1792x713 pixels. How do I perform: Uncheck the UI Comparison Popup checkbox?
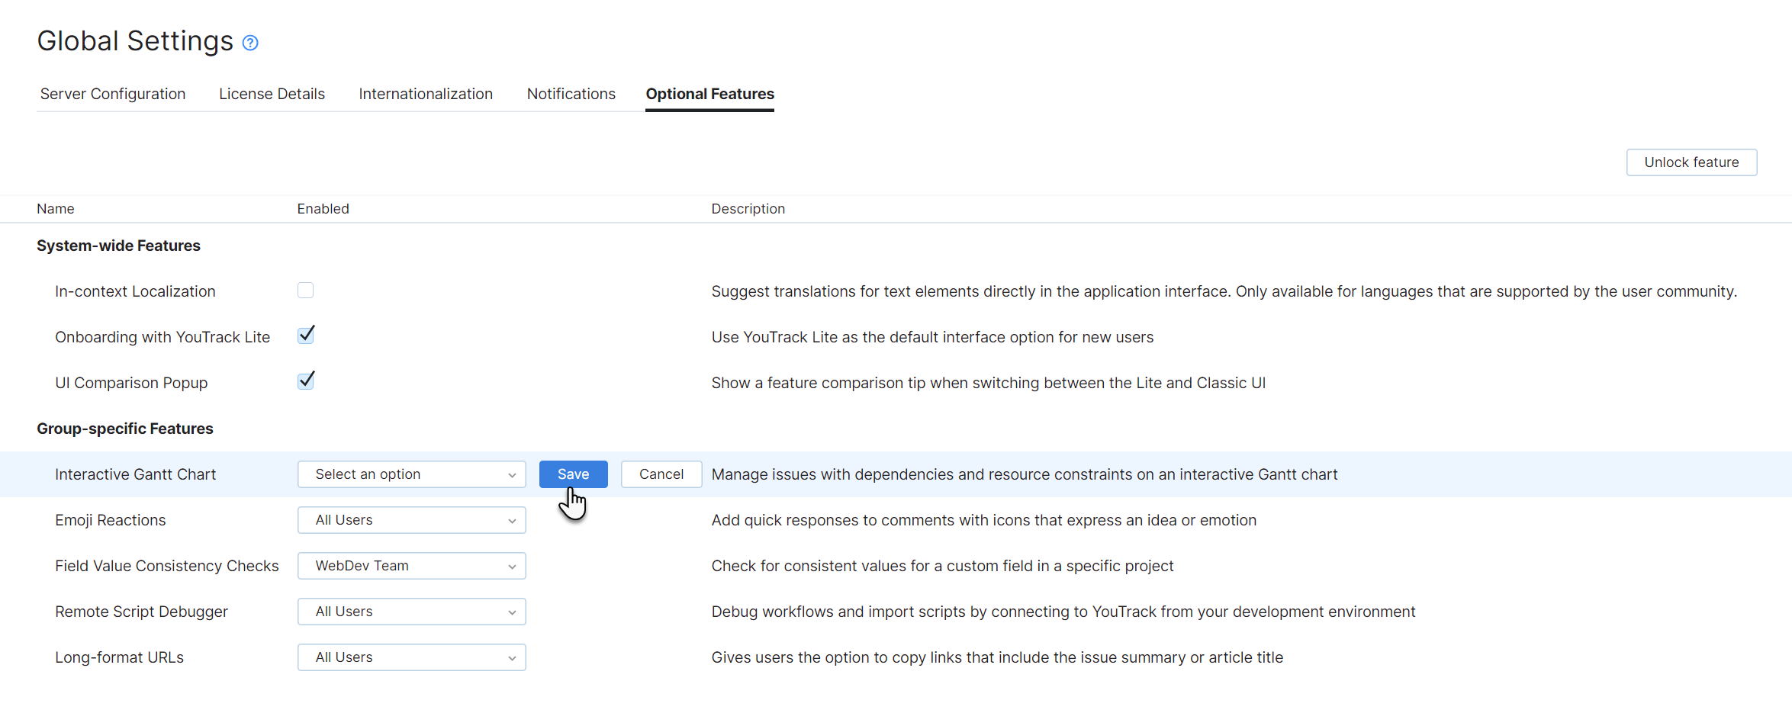point(305,380)
